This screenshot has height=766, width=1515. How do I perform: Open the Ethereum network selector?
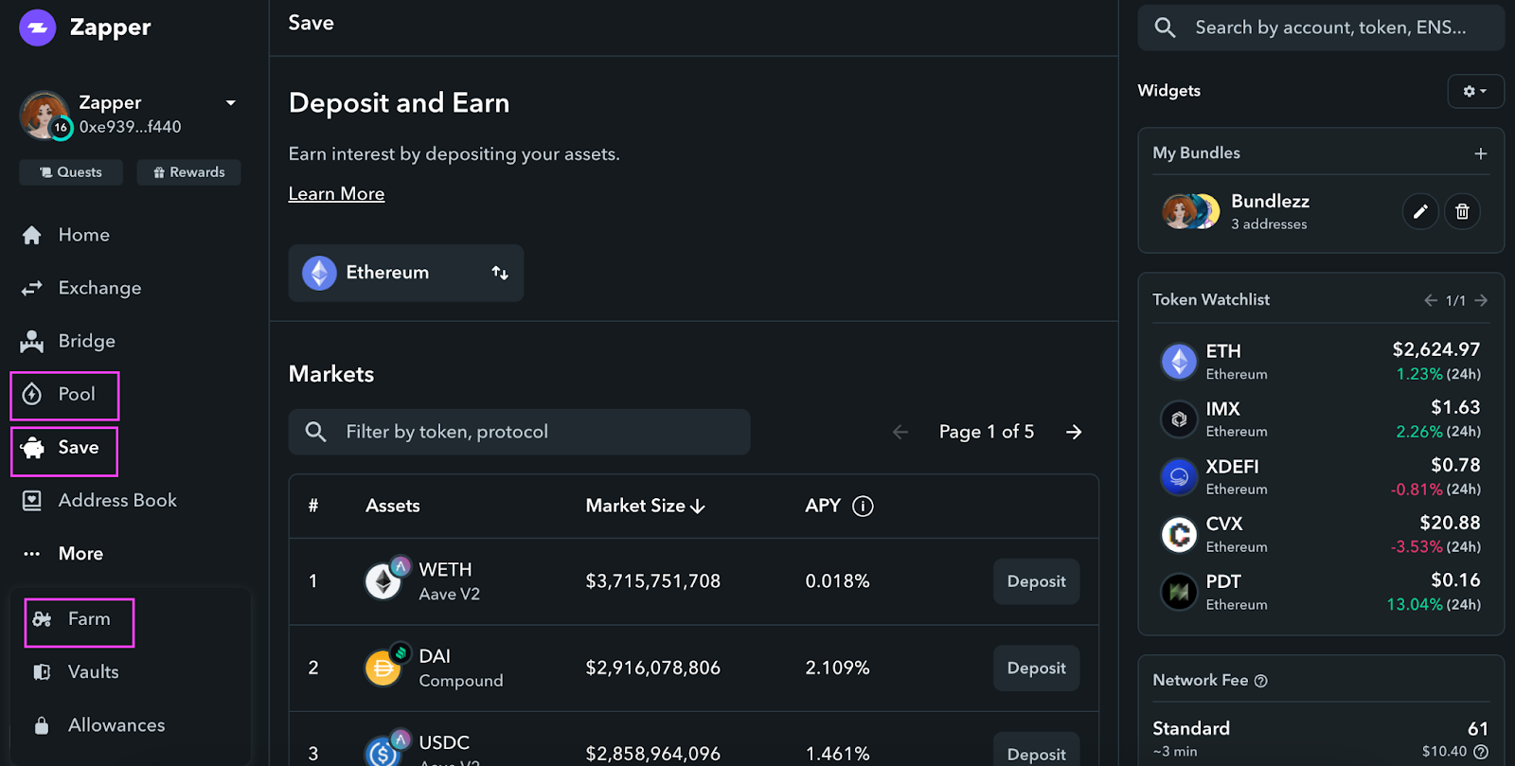[406, 273]
